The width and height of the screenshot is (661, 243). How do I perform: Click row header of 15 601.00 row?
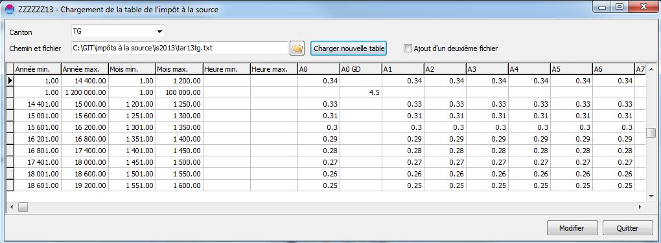tap(10, 127)
